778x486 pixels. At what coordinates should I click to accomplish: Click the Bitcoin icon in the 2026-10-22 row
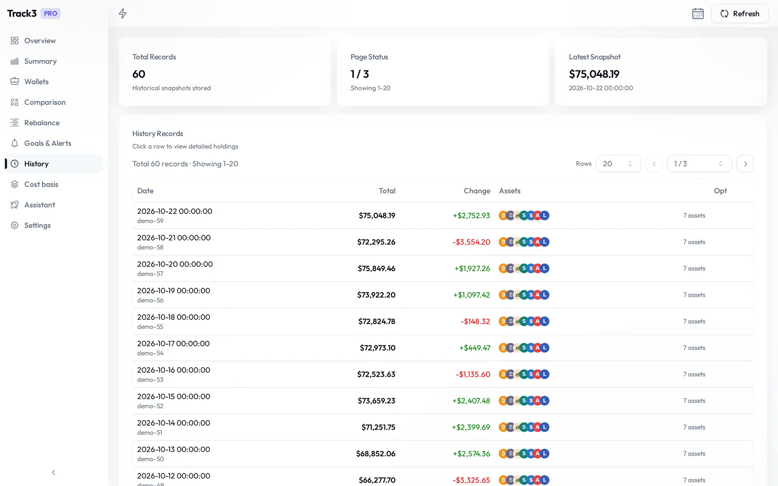[x=503, y=215]
